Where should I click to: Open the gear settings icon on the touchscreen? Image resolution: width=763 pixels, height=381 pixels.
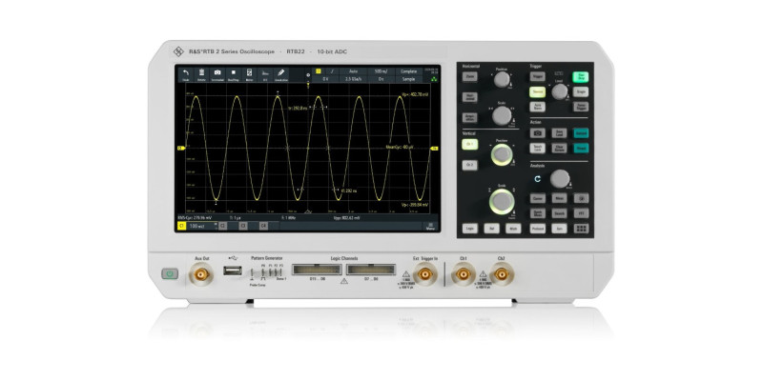pyautogui.click(x=307, y=75)
